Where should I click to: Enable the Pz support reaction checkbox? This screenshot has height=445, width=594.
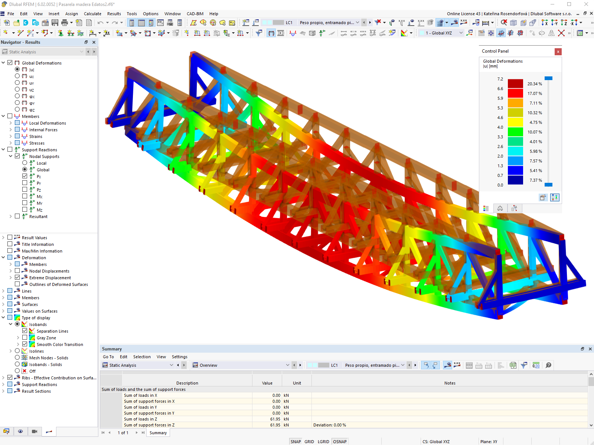pyautogui.click(x=25, y=189)
